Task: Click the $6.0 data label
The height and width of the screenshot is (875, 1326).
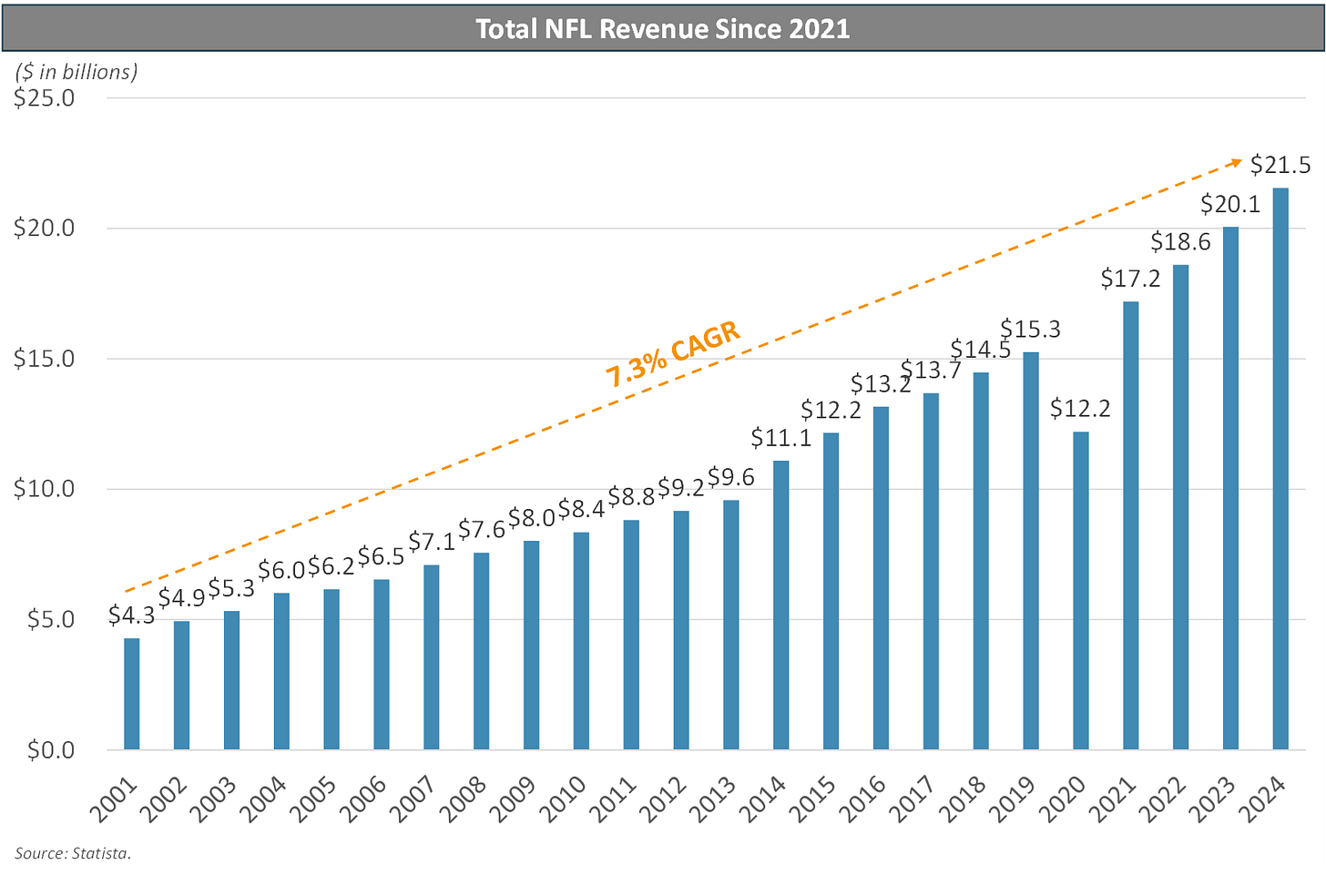Action: [x=281, y=570]
